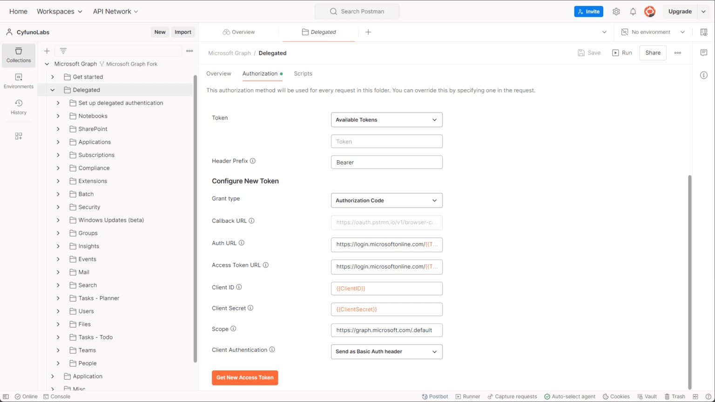Click the Upgrade button
This screenshot has width=715, height=402.
click(680, 12)
